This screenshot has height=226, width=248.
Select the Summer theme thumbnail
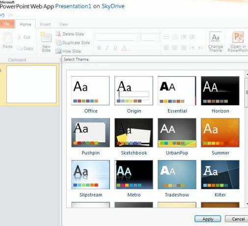[x=220, y=133]
